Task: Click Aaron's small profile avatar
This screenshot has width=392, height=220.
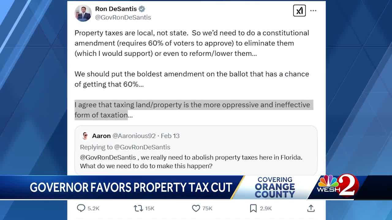Action: pyautogui.click(x=85, y=136)
